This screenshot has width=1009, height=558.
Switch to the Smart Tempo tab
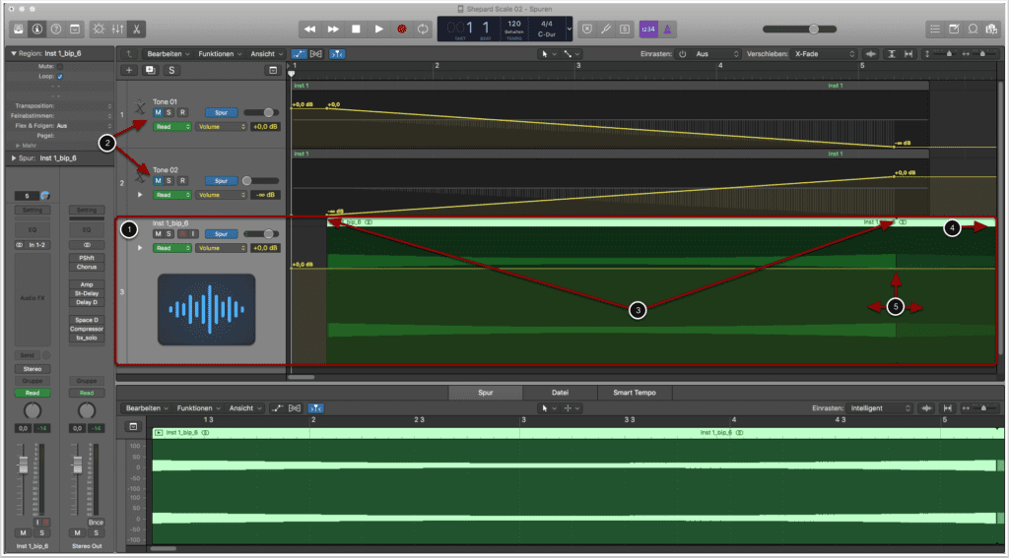[633, 392]
